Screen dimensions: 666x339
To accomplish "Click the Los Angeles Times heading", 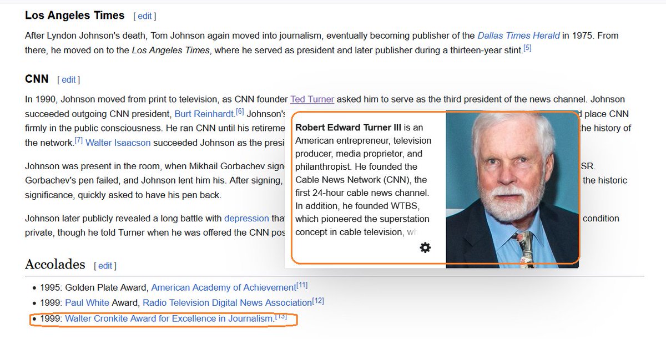I will [74, 16].
